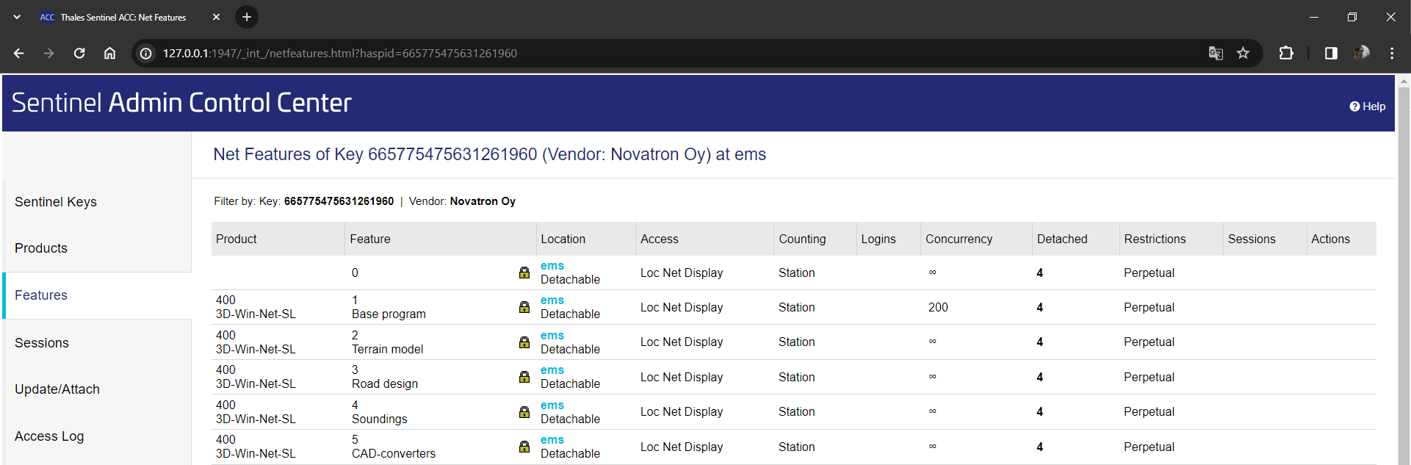Click lock icon in CAD-converters row
1411x465 pixels.
[x=524, y=447]
